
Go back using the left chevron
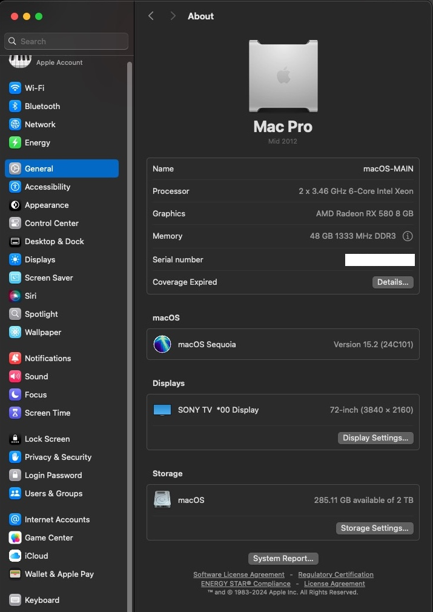coord(151,16)
